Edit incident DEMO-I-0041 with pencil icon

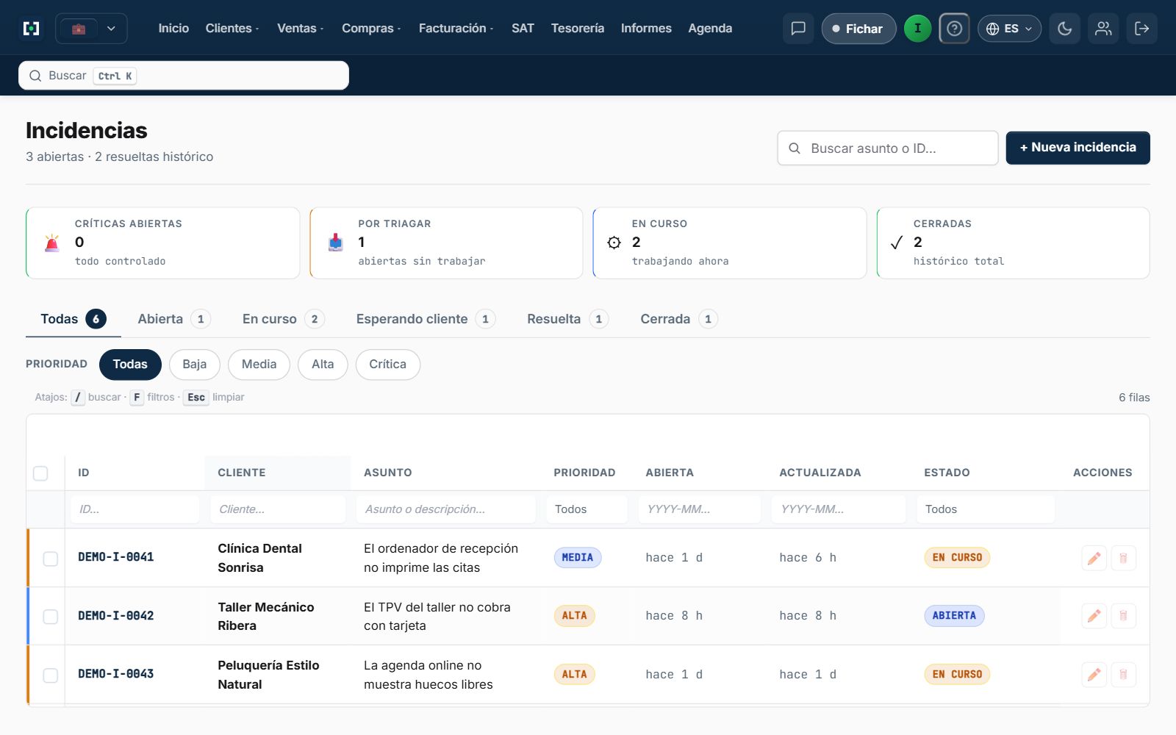point(1094,558)
